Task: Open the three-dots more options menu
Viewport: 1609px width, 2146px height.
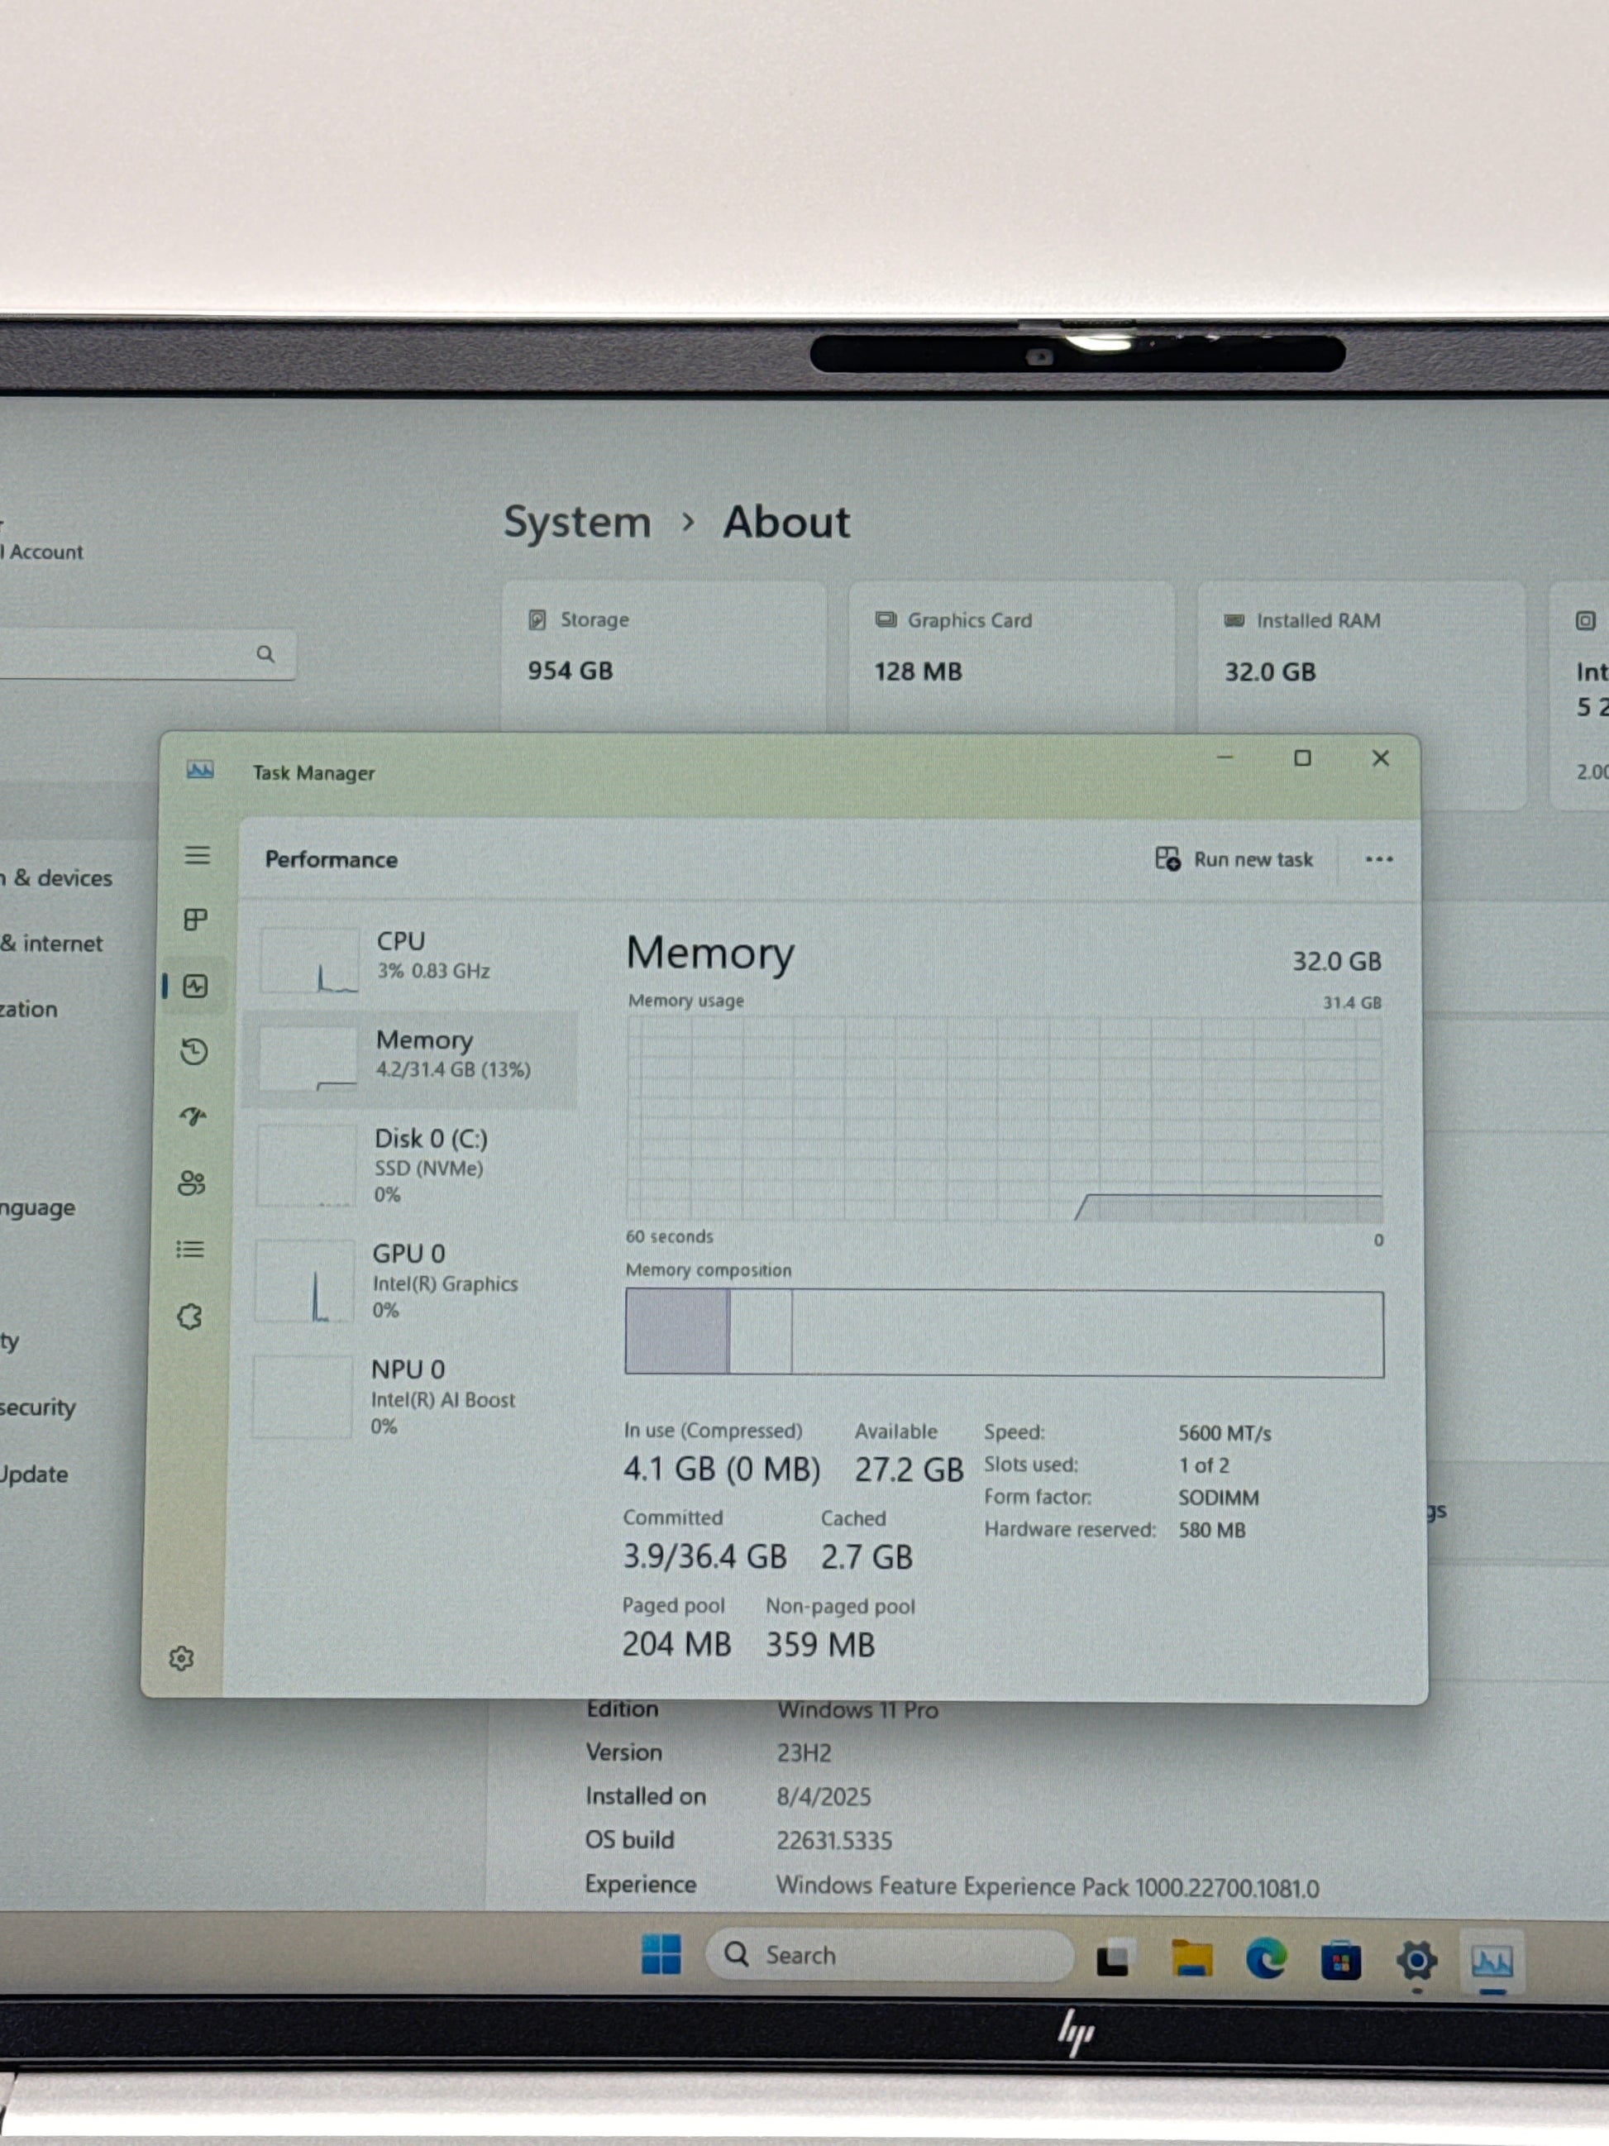Action: [x=1378, y=859]
